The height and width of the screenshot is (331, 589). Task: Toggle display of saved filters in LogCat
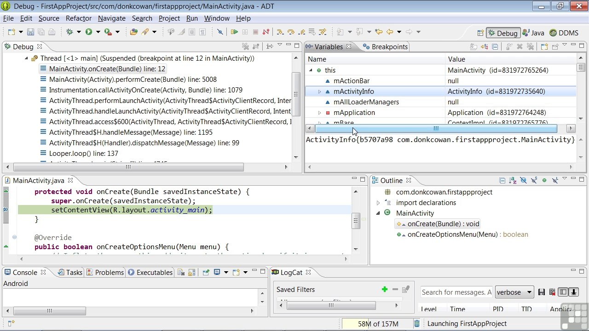point(563,292)
